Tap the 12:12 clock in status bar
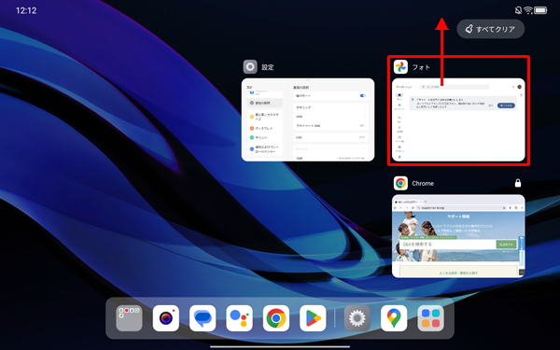The height and width of the screenshot is (350, 560). click(x=26, y=10)
